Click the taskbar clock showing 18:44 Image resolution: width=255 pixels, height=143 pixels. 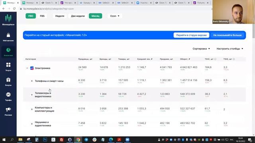click(x=241, y=139)
